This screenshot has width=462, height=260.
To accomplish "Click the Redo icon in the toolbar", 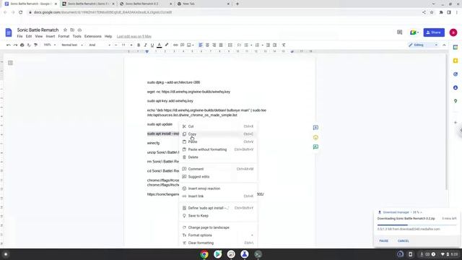I will 15,45.
